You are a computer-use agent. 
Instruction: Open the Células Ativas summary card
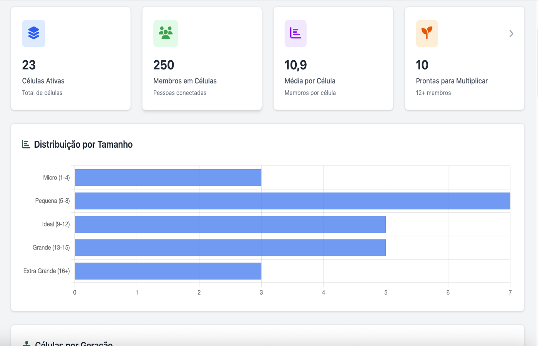pos(71,58)
